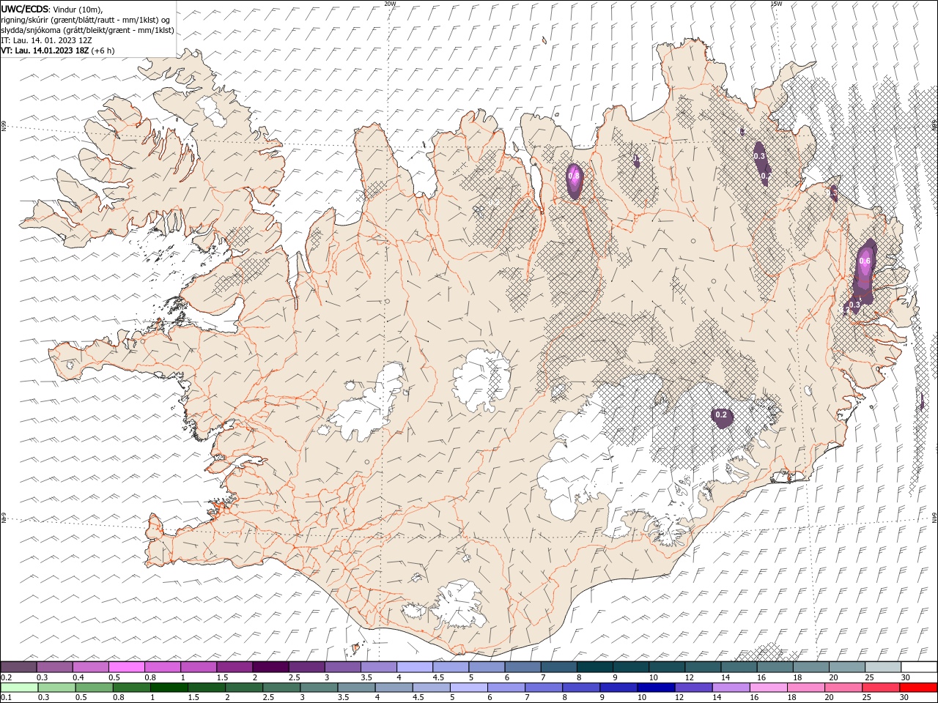
Task: Pick the 18 swatch in lower legend row
Action: pos(805,688)
